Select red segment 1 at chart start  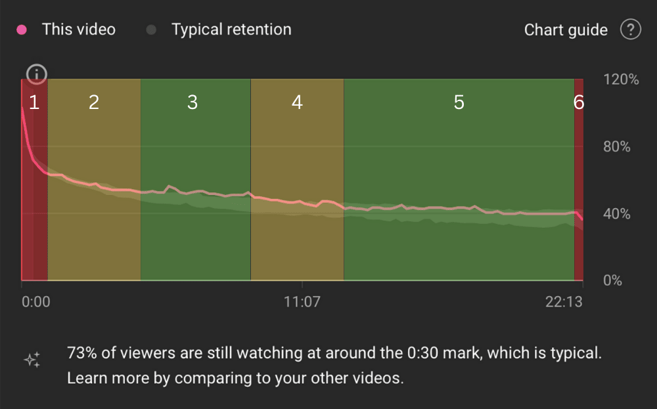coord(34,180)
